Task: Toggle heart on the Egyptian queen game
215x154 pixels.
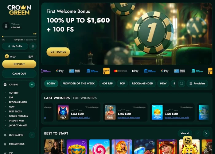Action: [129, 143]
